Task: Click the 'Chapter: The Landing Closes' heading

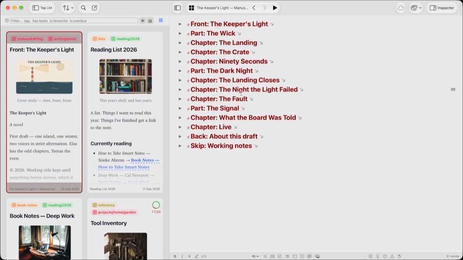Action: pyautogui.click(x=235, y=80)
